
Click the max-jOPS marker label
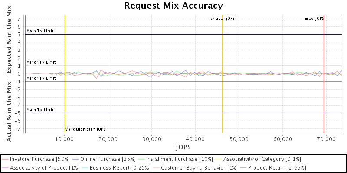click(314, 19)
